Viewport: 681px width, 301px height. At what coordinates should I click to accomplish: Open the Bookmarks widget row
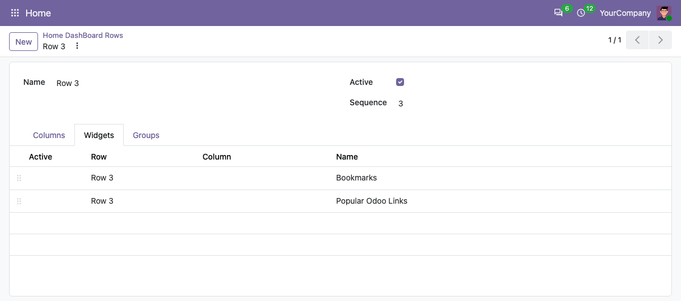tap(340, 178)
